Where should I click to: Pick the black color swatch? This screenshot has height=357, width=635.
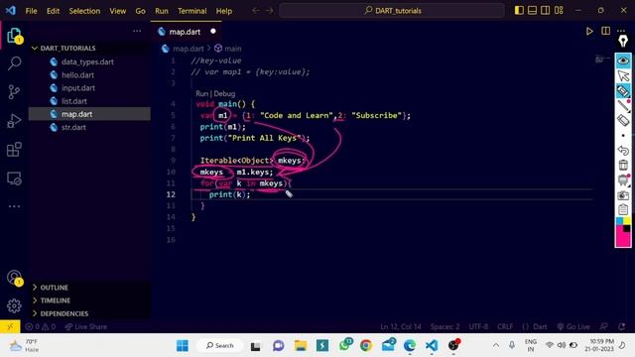[626, 229]
